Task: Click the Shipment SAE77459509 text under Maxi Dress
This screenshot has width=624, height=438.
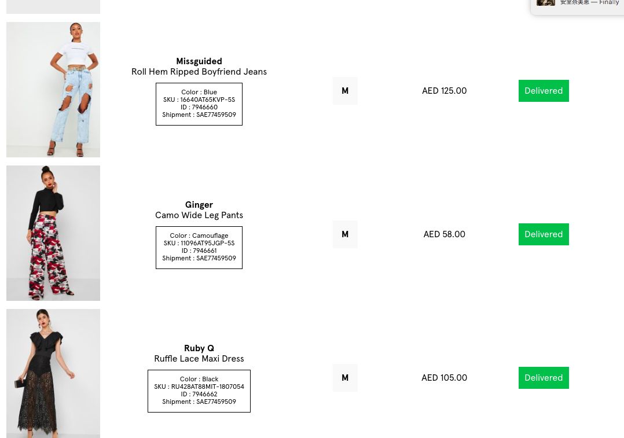Action: (199, 402)
